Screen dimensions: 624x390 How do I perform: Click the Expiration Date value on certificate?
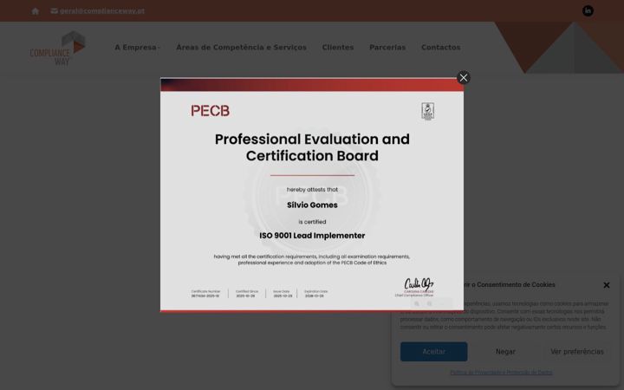click(315, 296)
